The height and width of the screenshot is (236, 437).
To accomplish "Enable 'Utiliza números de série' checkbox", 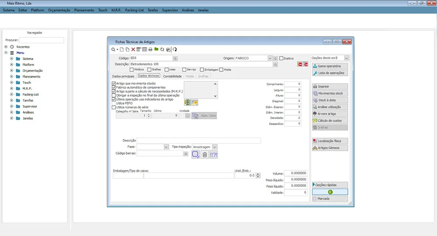I will (x=114, y=107).
